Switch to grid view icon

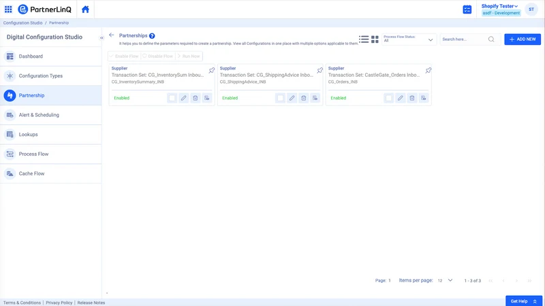375,39
